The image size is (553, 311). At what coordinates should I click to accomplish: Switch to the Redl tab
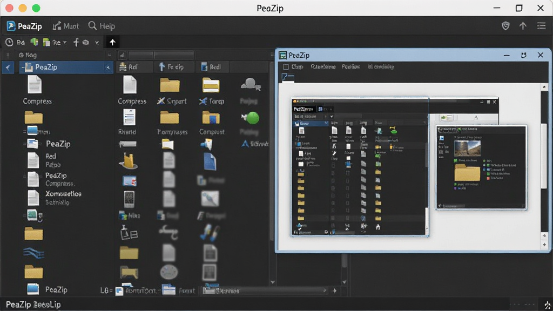click(212, 67)
